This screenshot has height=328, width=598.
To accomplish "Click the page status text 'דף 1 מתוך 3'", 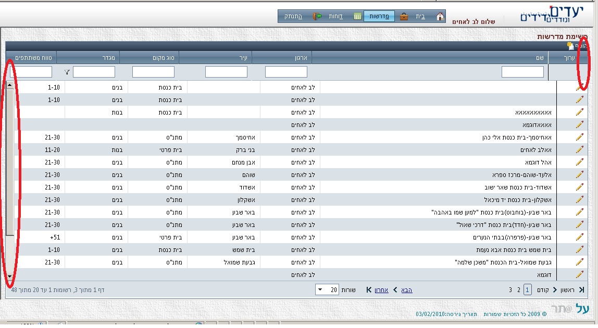I will coord(89,290).
